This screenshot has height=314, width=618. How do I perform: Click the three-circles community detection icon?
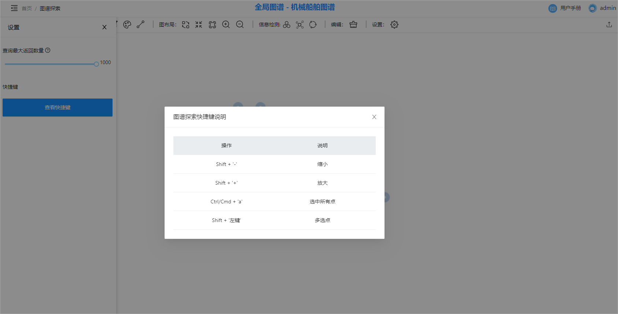[x=287, y=25]
